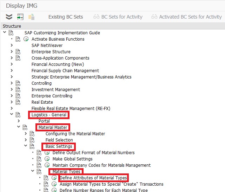Open documentation icon for Maintain Company Codes
225x192 pixels.
[x=39, y=165]
